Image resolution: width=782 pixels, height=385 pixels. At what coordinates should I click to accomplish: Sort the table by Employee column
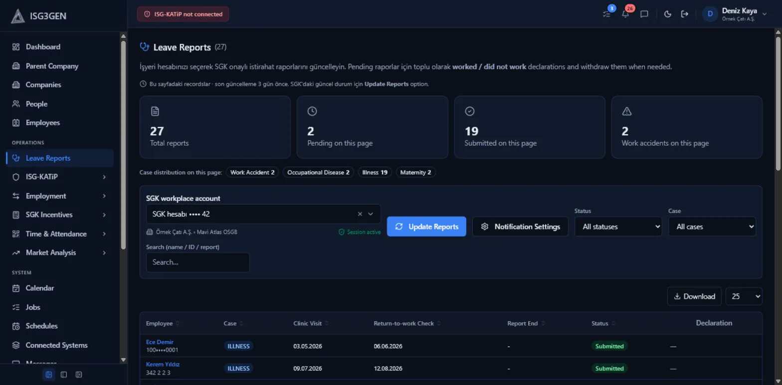point(163,324)
